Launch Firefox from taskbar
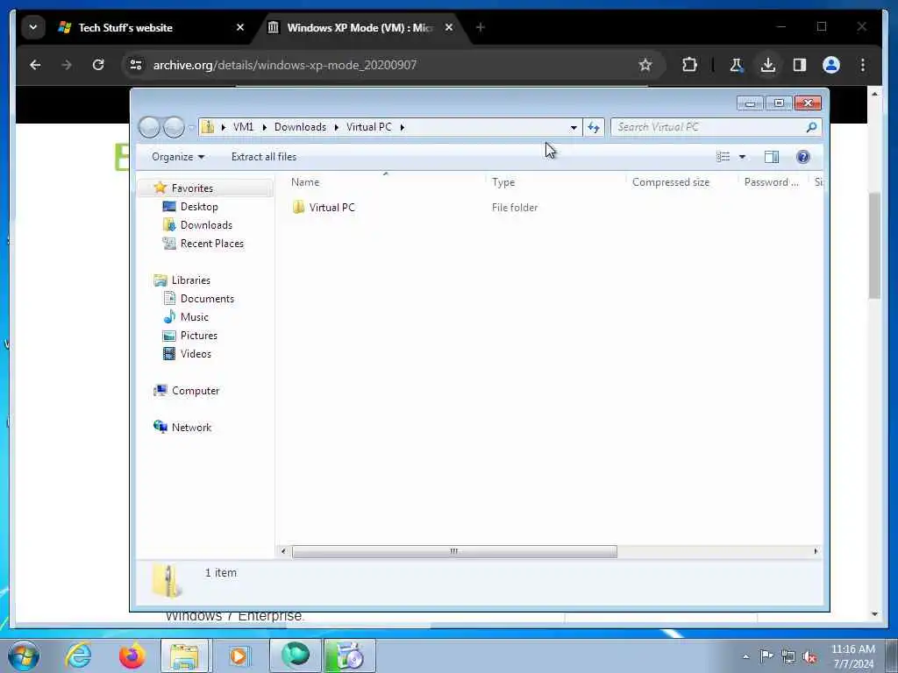Viewport: 898px width, 673px height. (x=132, y=655)
